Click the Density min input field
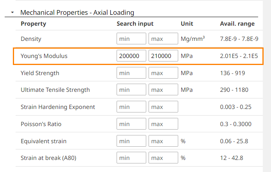Image resolution: width=271 pixels, height=172 pixels. (131, 39)
